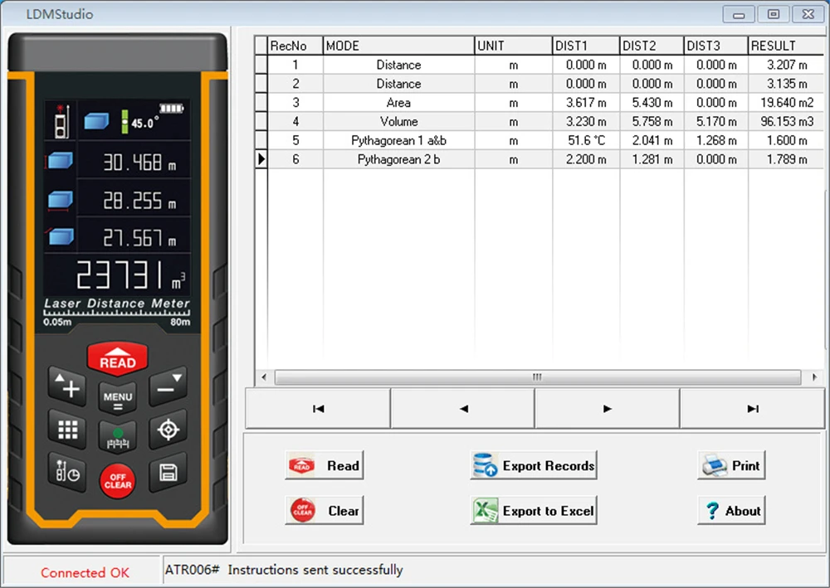Close the LDMStudio window
The width and height of the screenshot is (830, 588).
click(x=808, y=14)
